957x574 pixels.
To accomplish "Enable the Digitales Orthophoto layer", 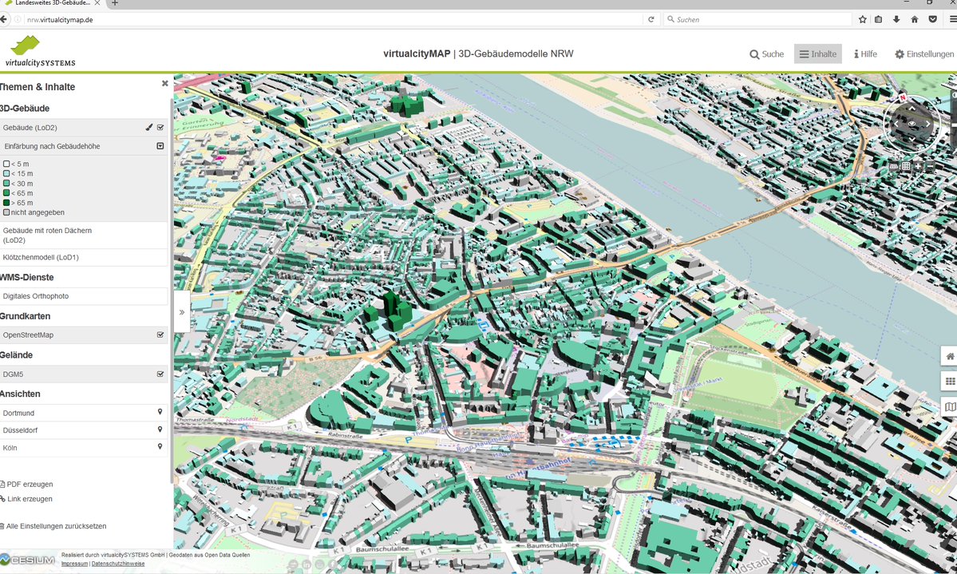I will (x=84, y=296).
